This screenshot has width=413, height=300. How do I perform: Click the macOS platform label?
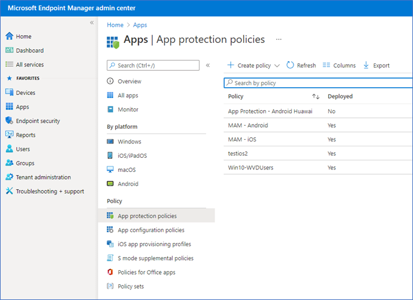pos(127,170)
